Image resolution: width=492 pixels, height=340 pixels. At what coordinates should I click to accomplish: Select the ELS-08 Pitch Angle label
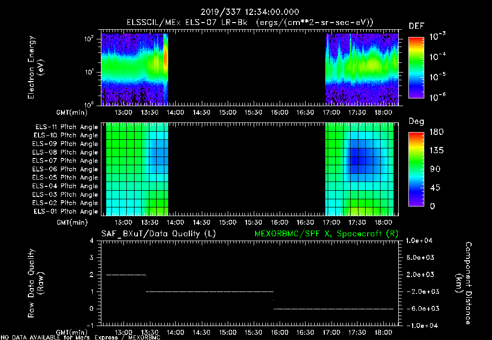pyautogui.click(x=65, y=152)
